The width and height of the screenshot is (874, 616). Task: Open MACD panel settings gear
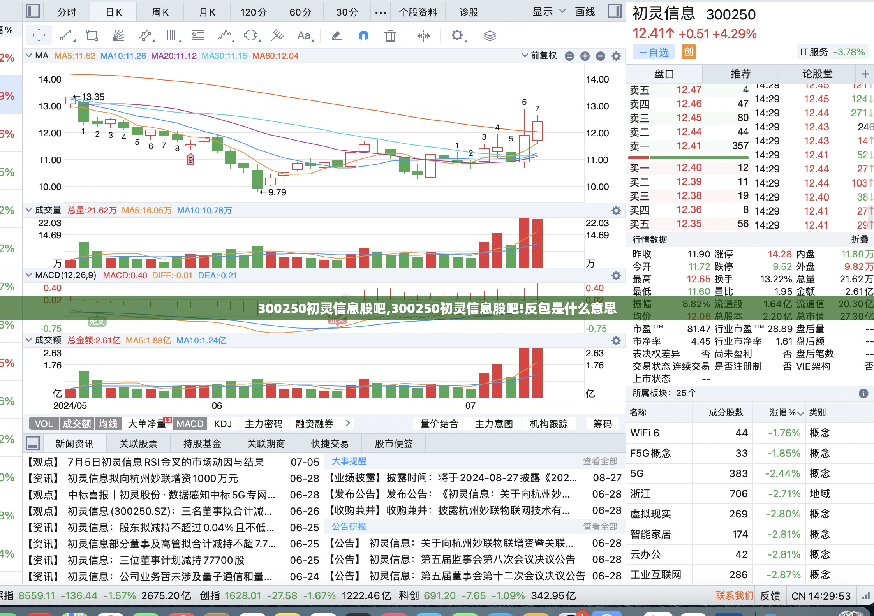(616, 276)
